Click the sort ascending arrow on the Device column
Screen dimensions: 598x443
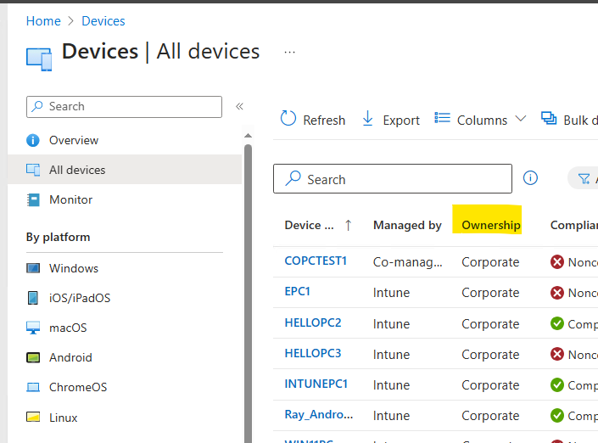point(348,225)
